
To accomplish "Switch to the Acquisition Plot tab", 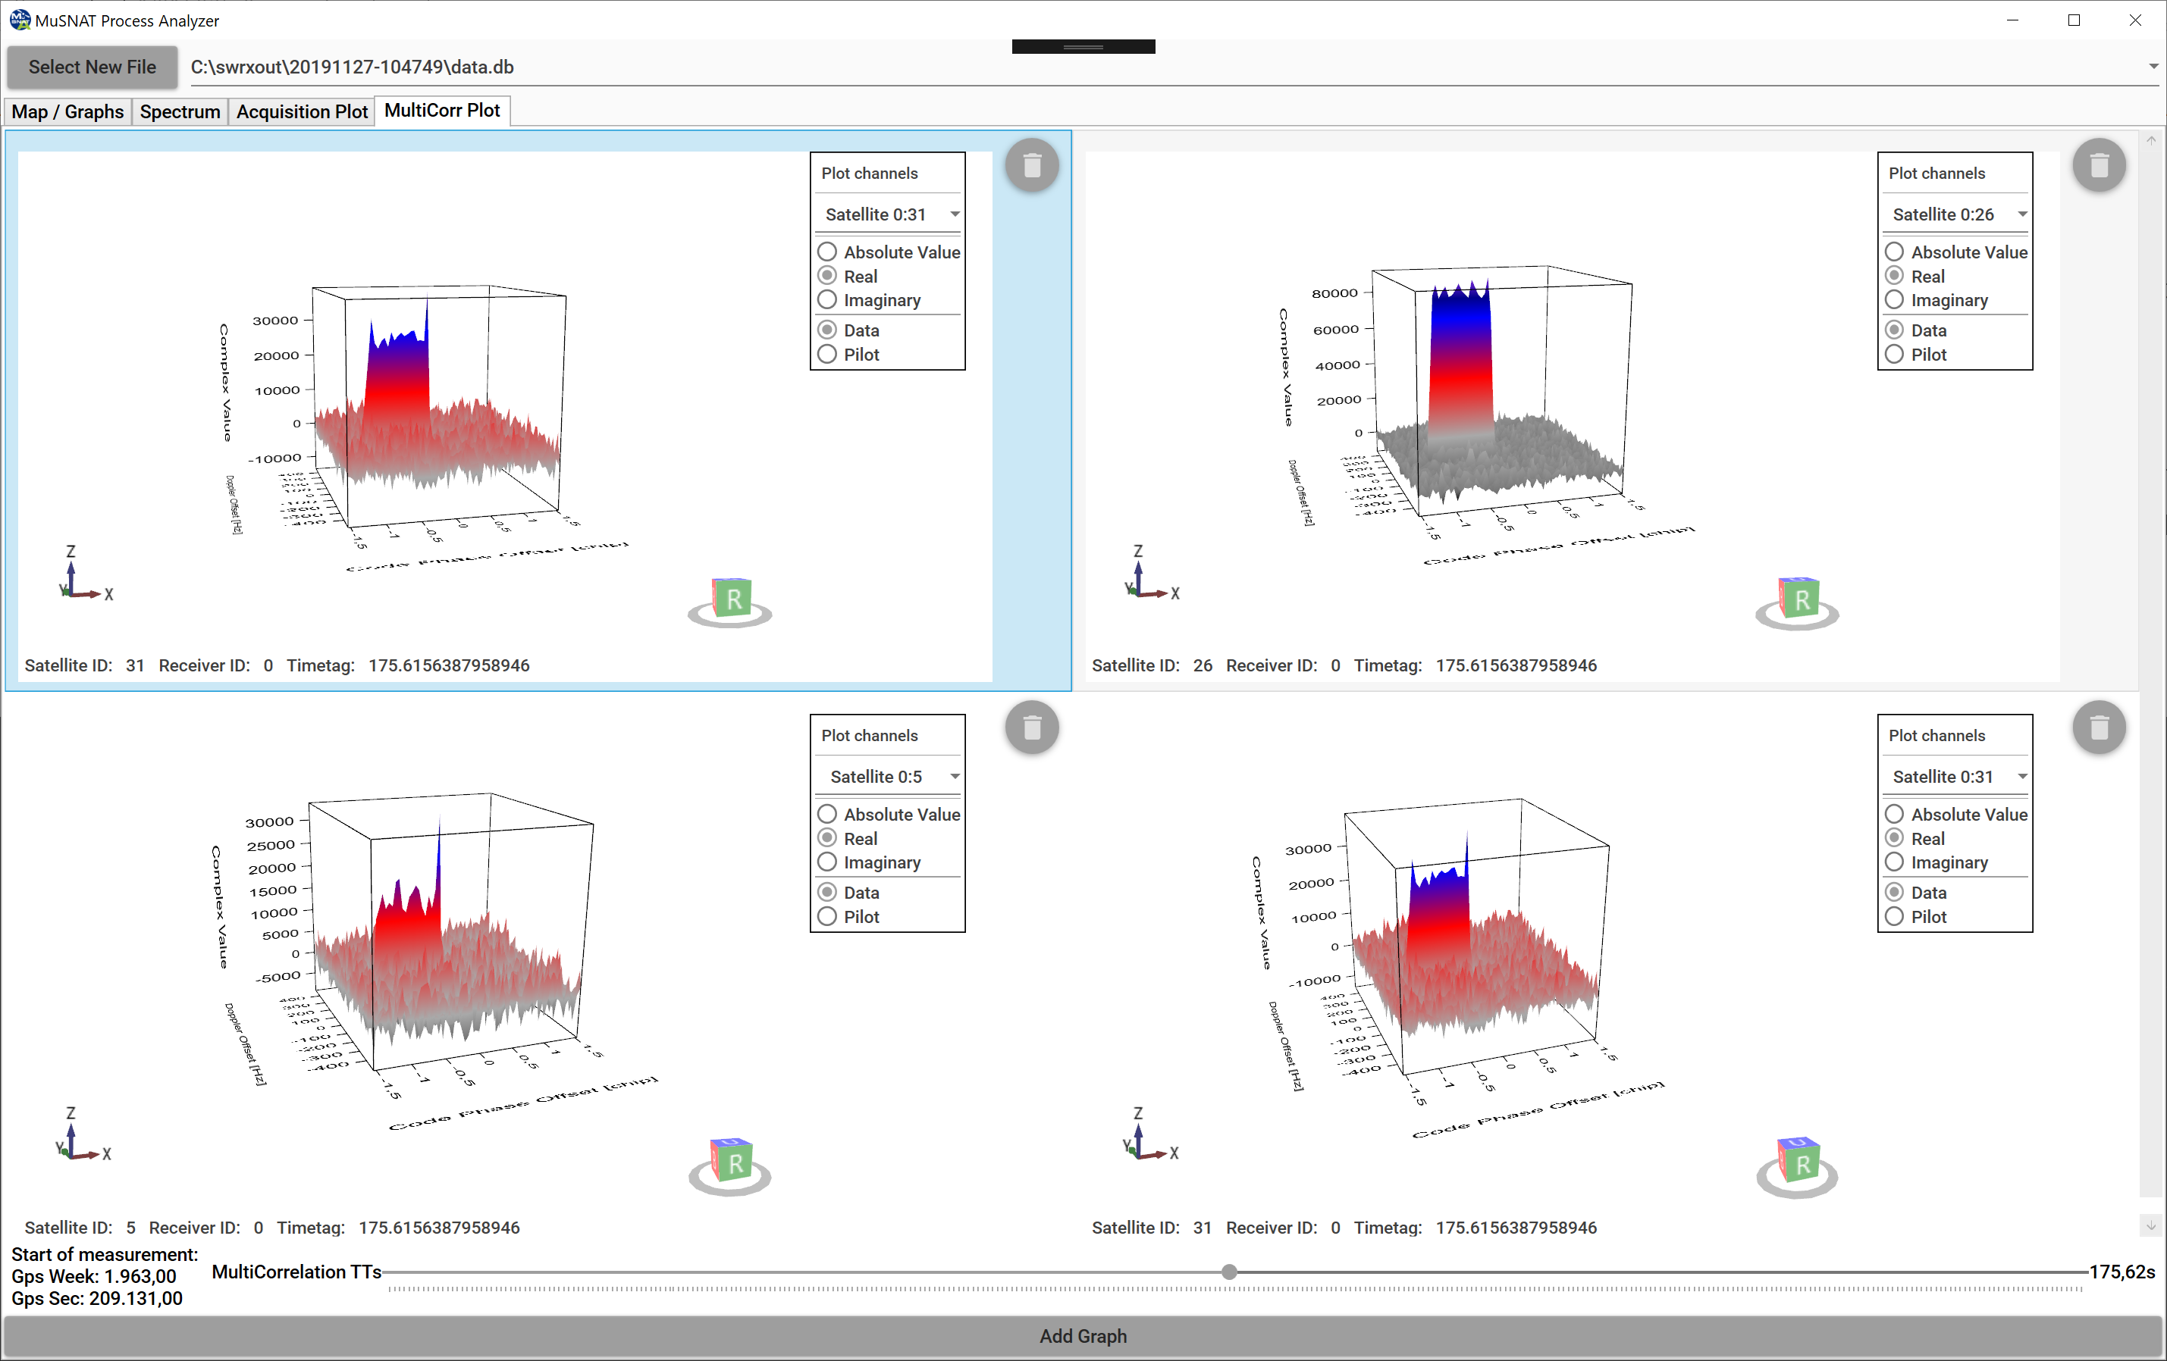I will tap(302, 111).
